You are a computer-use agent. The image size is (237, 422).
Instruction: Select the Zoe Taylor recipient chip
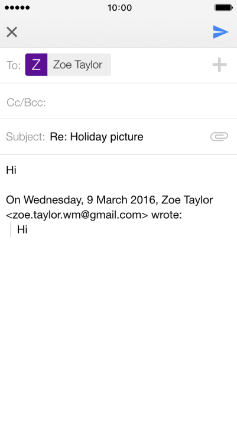68,65
